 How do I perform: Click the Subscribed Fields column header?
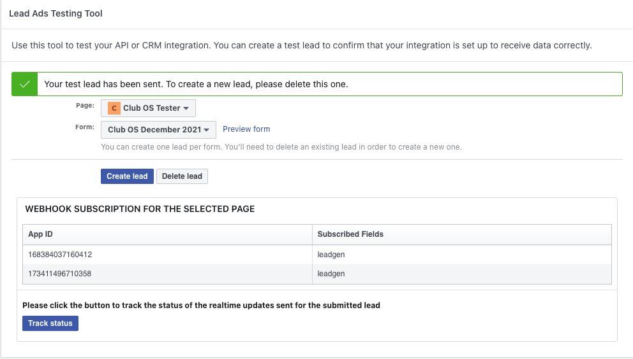(350, 234)
